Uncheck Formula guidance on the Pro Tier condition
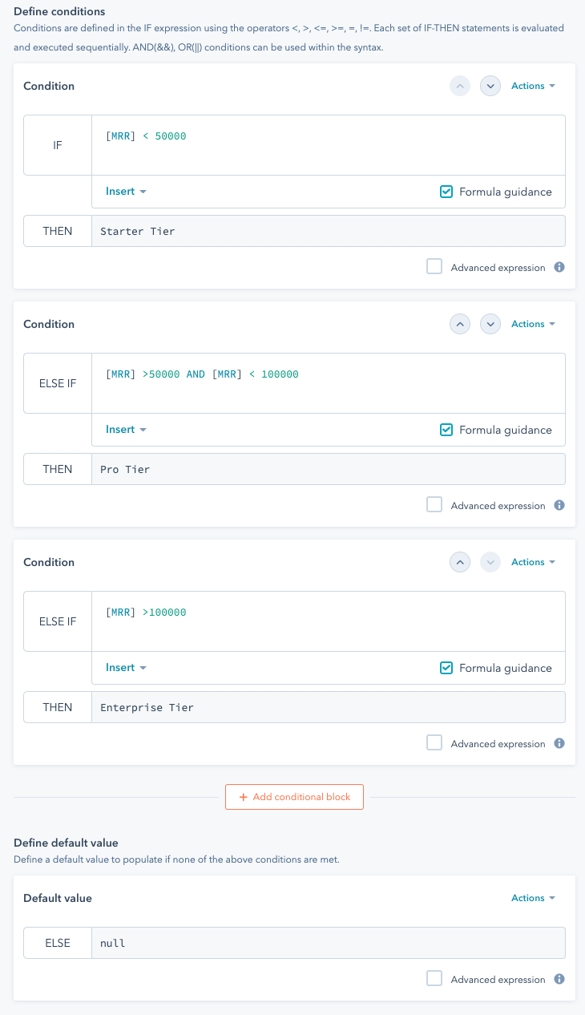585x1015 pixels. point(446,430)
